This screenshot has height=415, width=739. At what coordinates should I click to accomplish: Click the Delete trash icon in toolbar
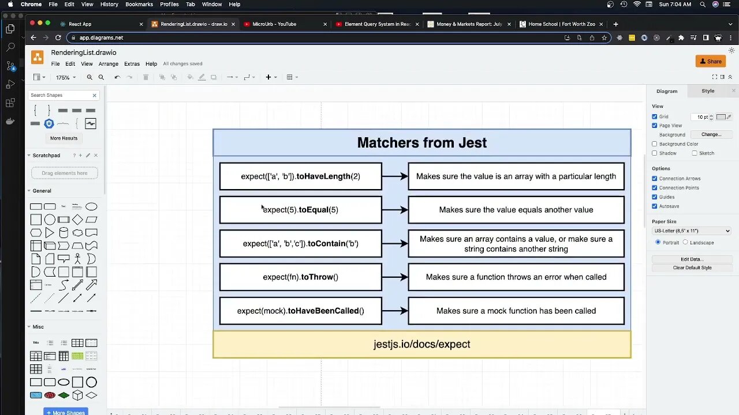(x=145, y=77)
